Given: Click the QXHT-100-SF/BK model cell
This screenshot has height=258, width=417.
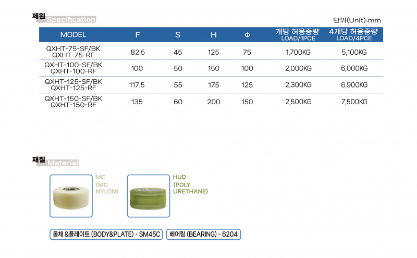Looking at the screenshot, I should [x=73, y=68].
